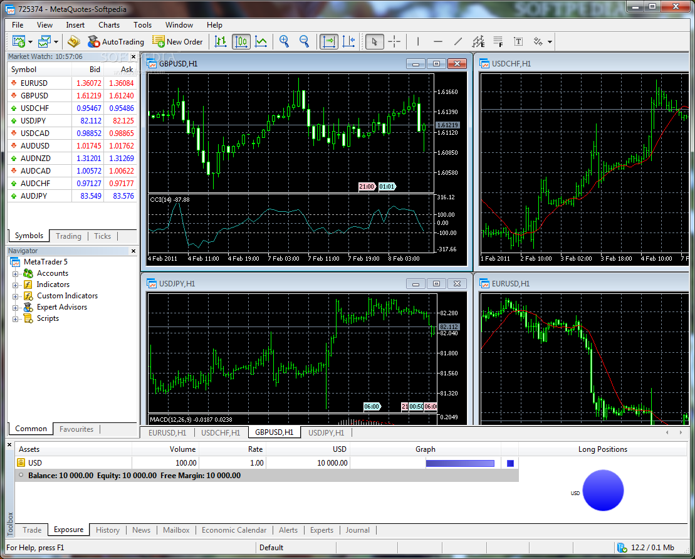Expand the Accounts tree node
Image resolution: width=695 pixels, height=559 pixels.
click(x=15, y=273)
